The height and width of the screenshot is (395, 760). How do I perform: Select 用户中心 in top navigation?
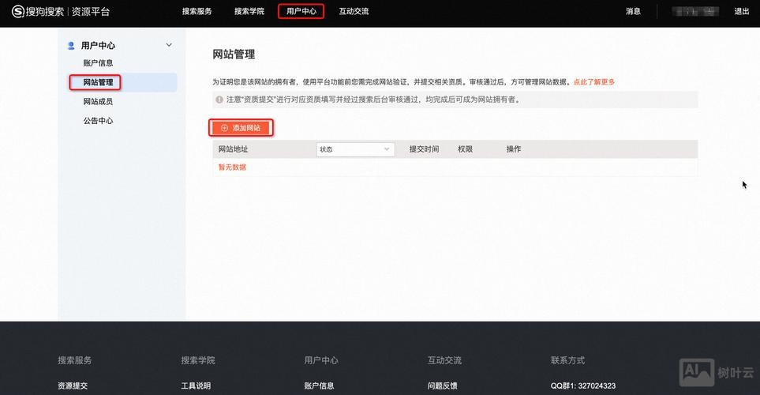click(x=301, y=11)
